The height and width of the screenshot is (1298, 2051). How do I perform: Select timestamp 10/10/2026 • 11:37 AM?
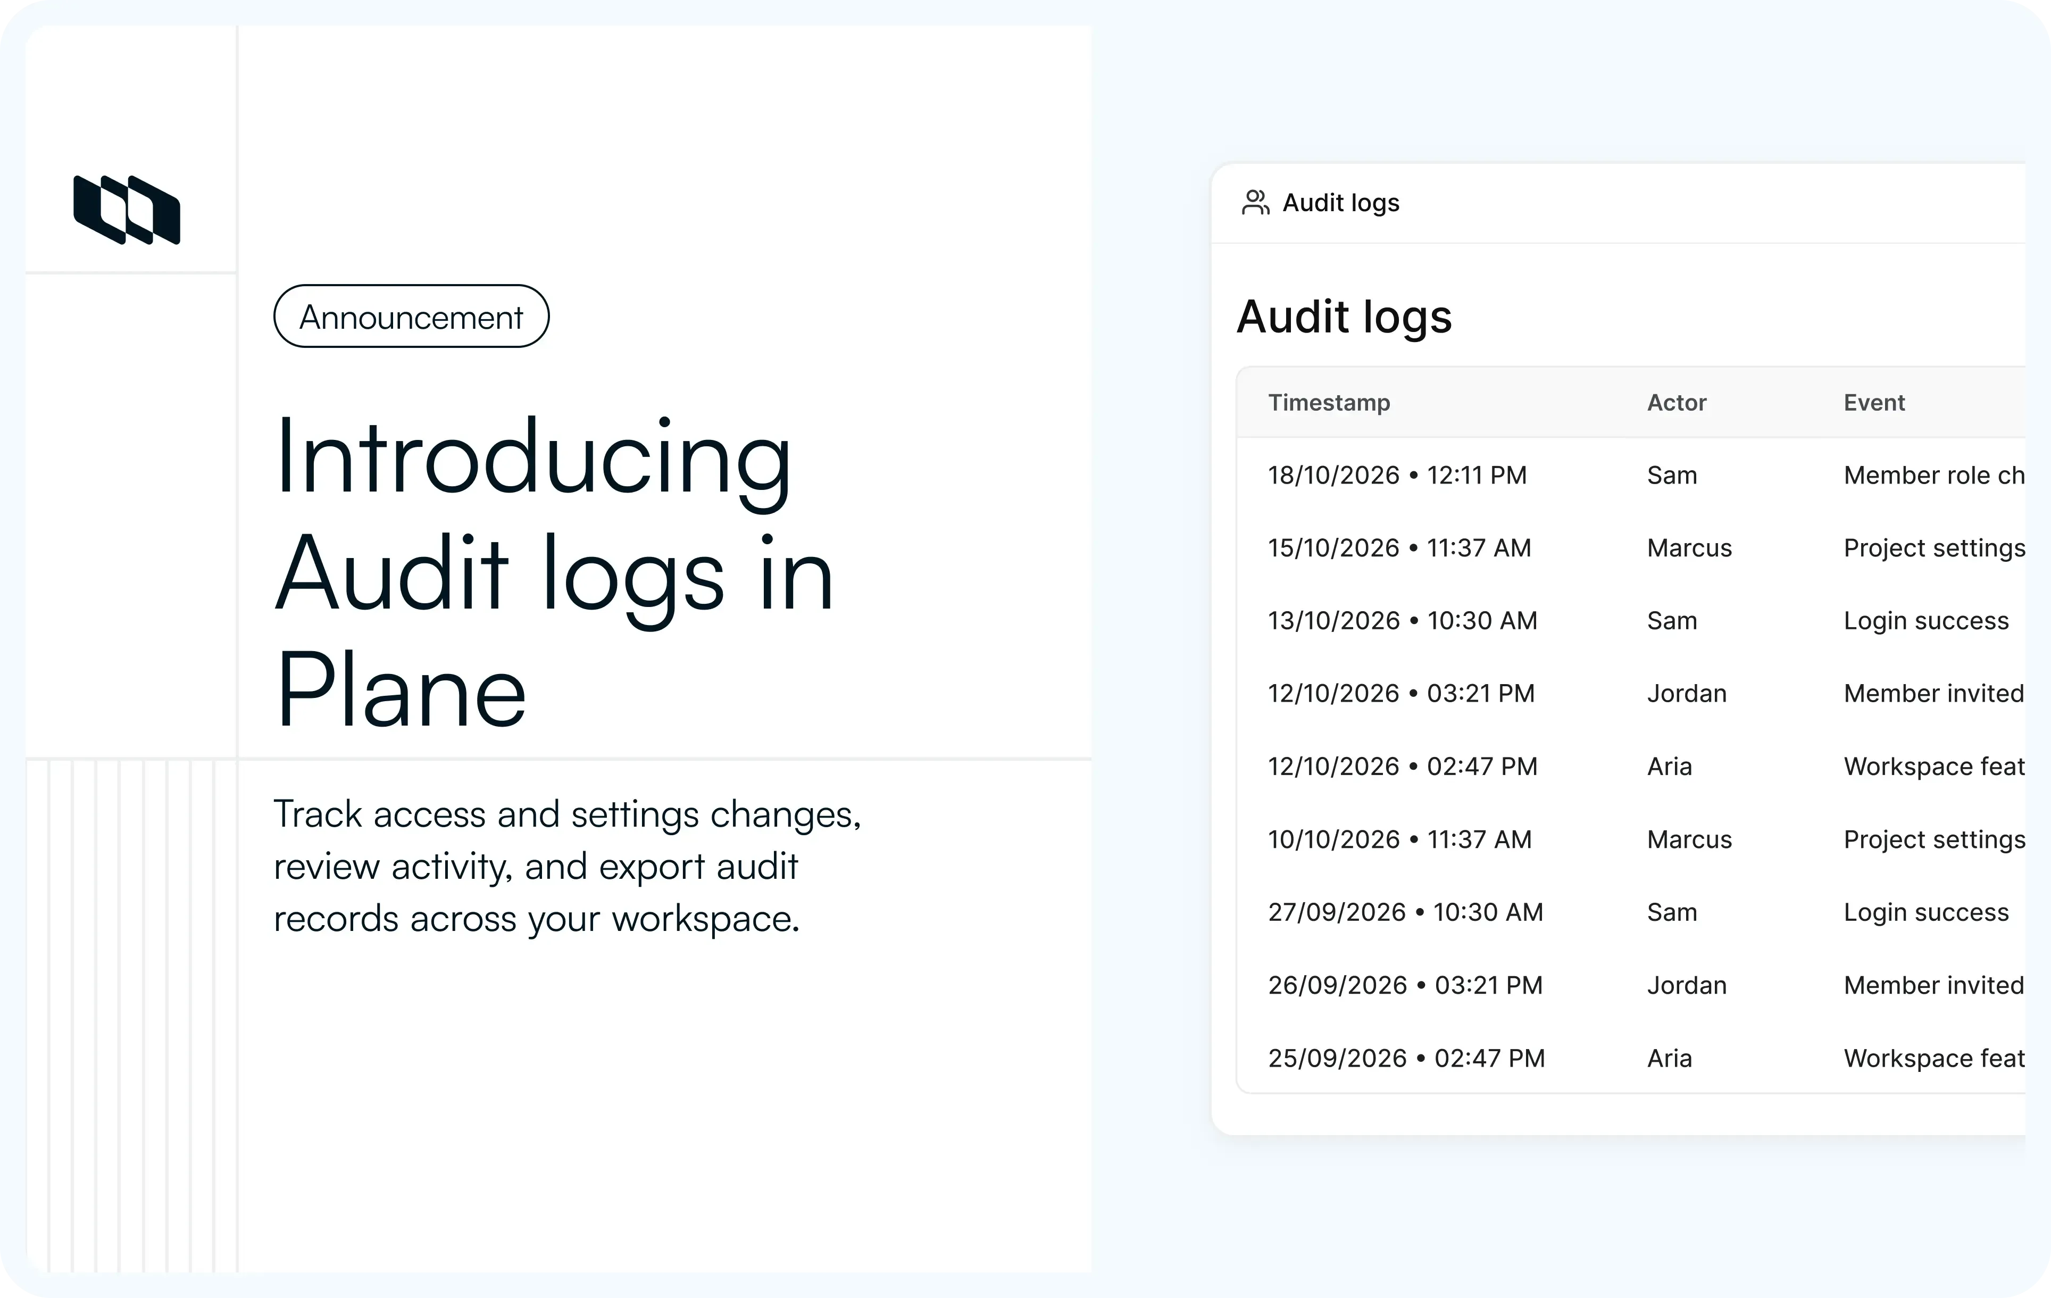tap(1399, 840)
